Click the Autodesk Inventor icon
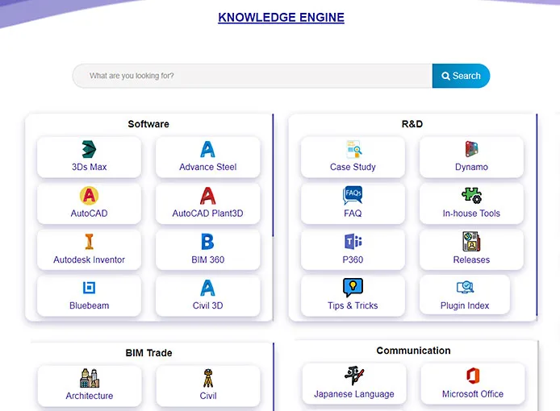The width and height of the screenshot is (560, 411). coord(89,242)
